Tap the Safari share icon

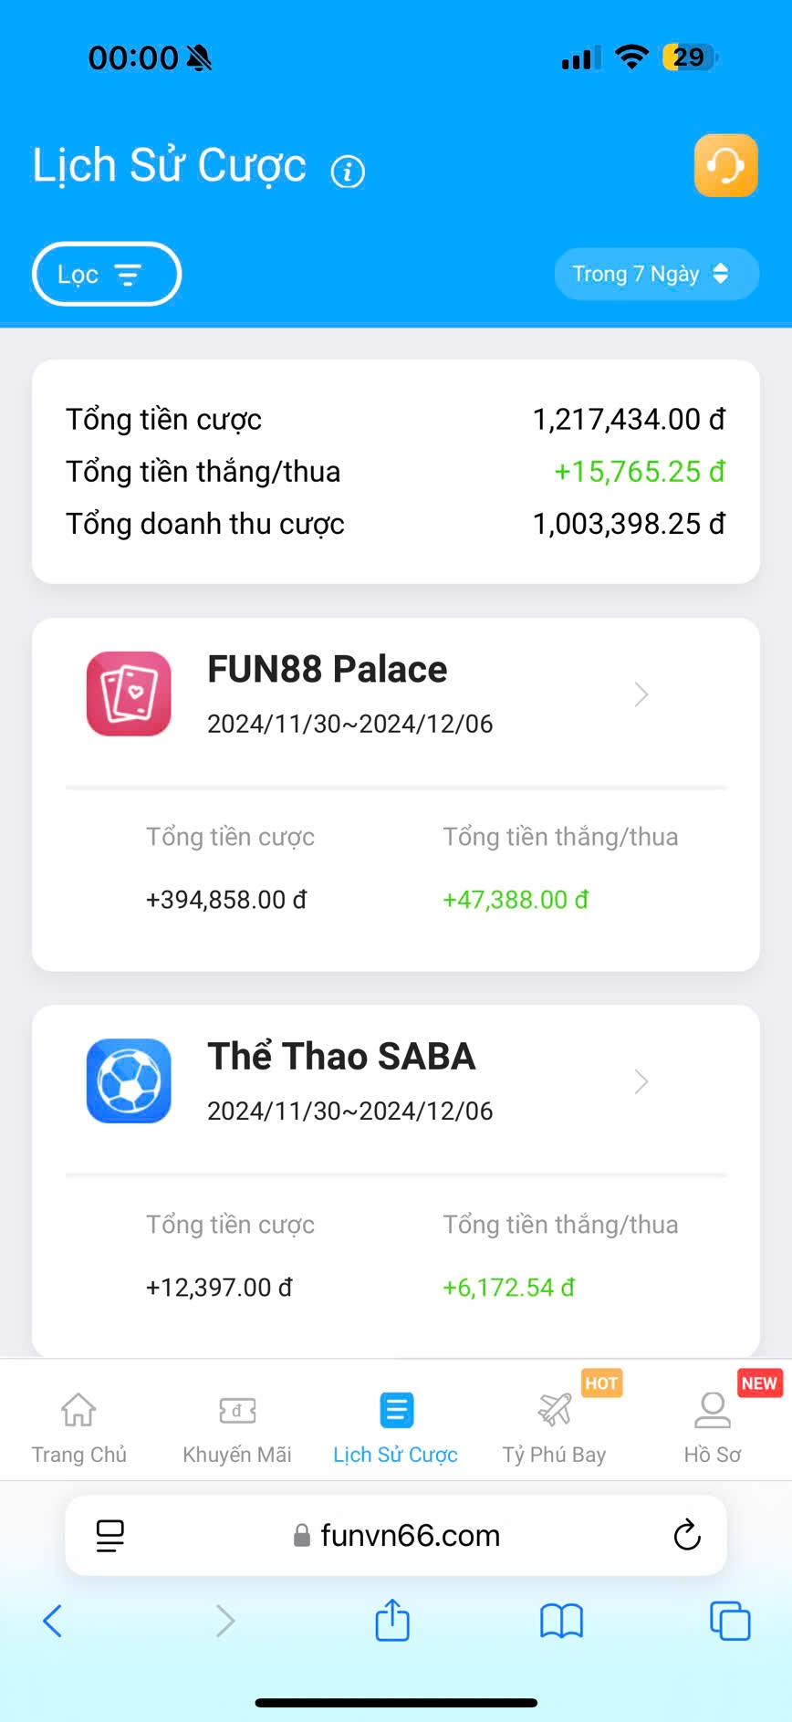(x=392, y=1621)
